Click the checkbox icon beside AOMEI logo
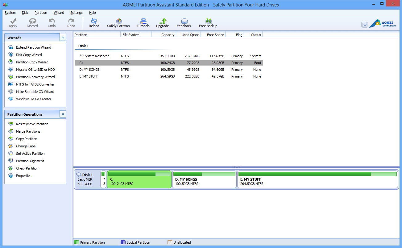Image resolution: width=402 pixels, height=248 pixels. point(364,25)
